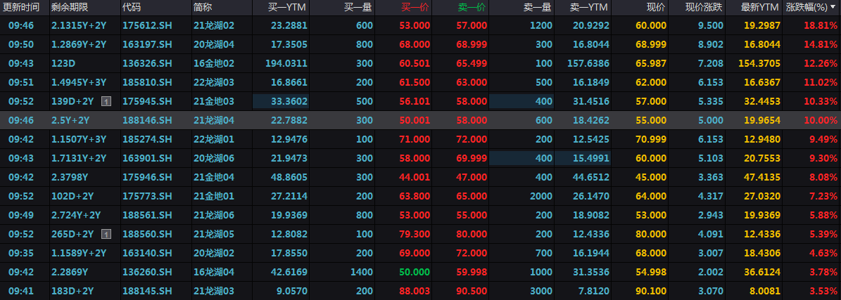Click bond name 21龙湖02
The height and width of the screenshot is (300, 841).
coord(214,25)
